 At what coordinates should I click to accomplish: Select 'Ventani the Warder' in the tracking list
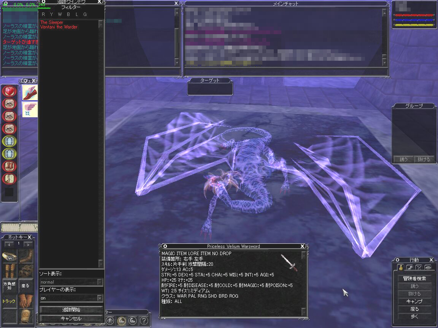(59, 27)
